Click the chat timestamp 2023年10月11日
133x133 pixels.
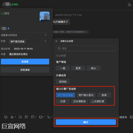click(x=68, y=15)
